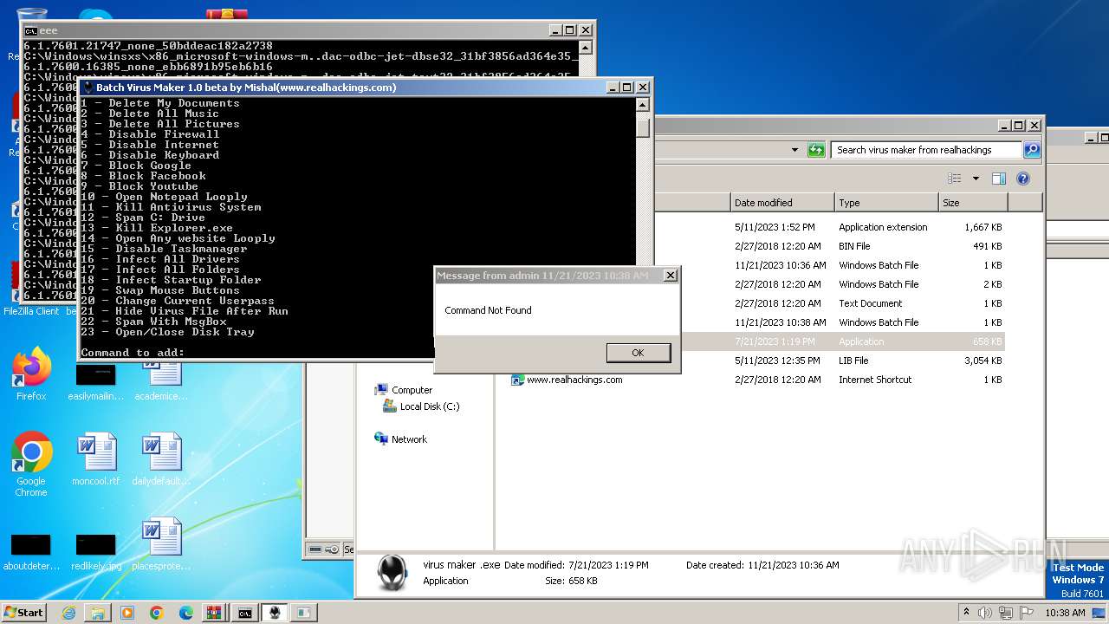Open the aboutdeter desktop file
The image size is (1109, 624).
(31, 551)
